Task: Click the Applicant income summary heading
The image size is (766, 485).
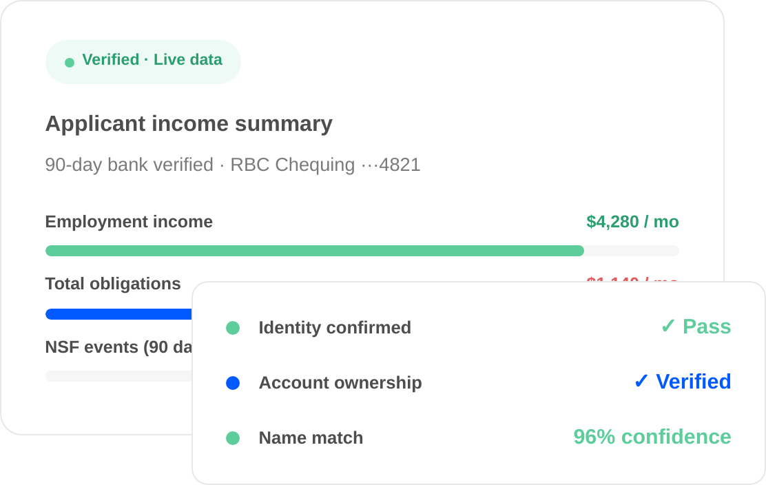Action: tap(189, 123)
